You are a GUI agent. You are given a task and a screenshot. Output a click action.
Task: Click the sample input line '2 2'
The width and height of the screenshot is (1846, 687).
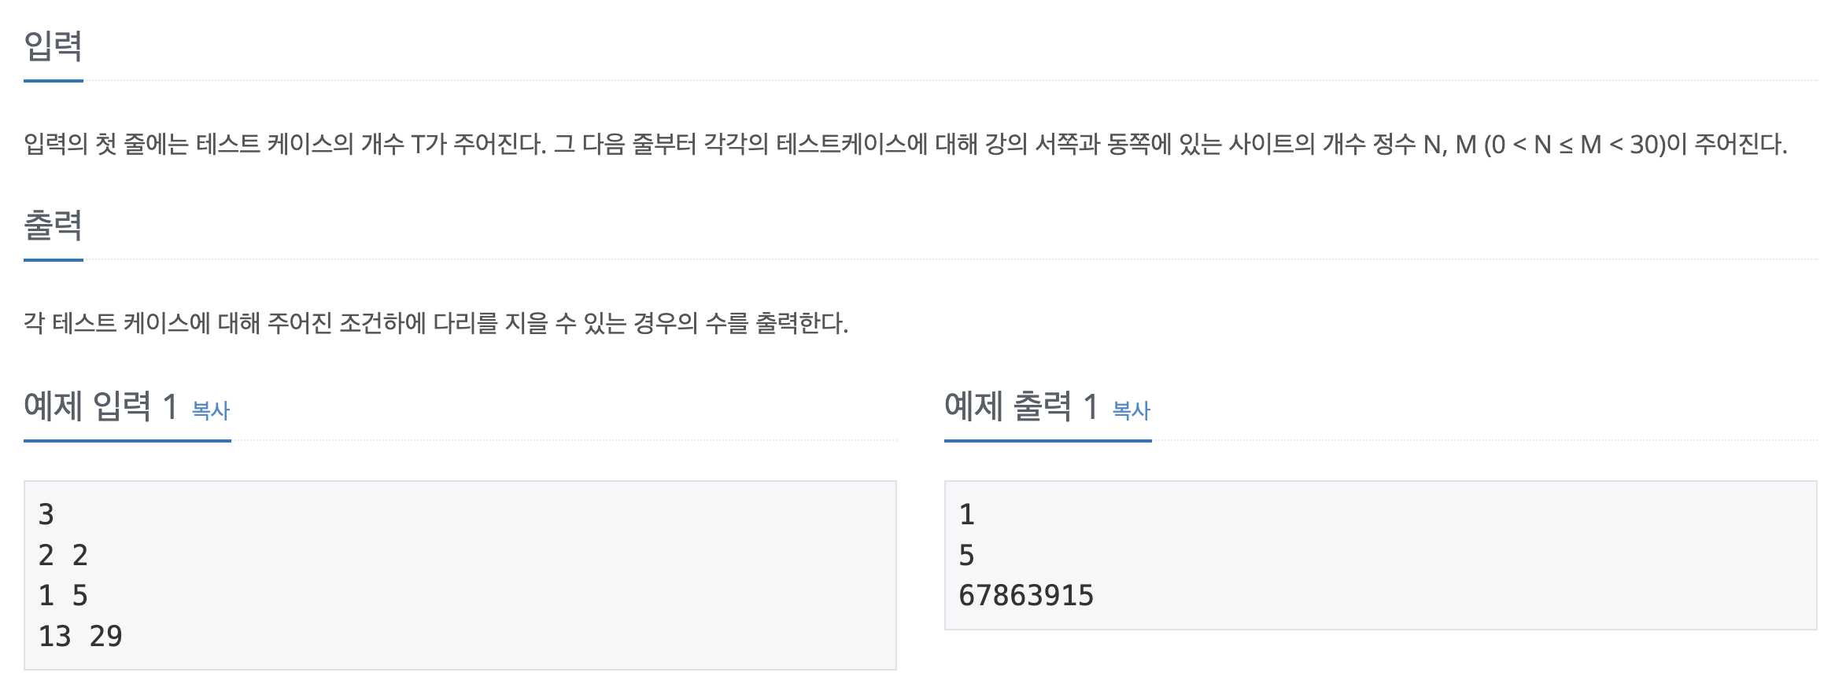63,555
